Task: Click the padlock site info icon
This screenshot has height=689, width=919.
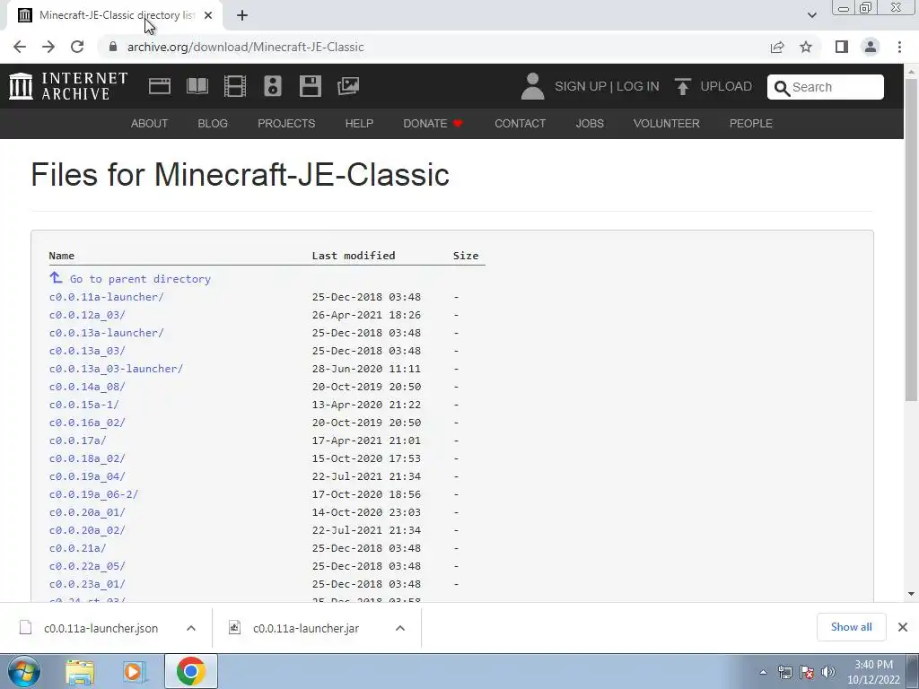Action: coord(113,47)
